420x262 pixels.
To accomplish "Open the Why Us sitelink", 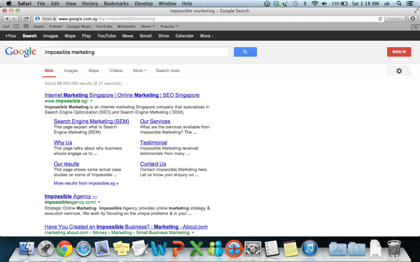I will [63, 143].
